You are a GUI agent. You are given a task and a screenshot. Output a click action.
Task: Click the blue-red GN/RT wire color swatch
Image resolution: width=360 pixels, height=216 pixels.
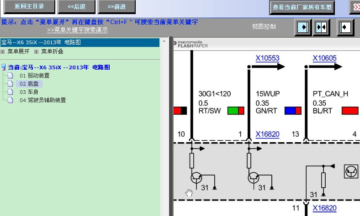tap(293, 111)
